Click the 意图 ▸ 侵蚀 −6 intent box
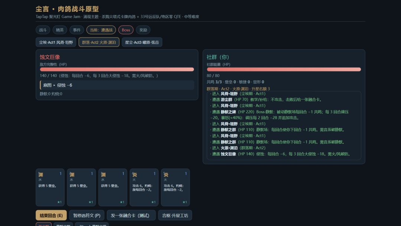401x226 pixels. click(117, 85)
